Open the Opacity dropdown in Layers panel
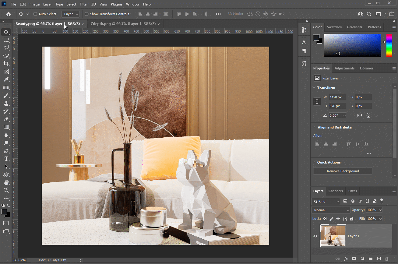This screenshot has height=264, width=398. coord(380,210)
